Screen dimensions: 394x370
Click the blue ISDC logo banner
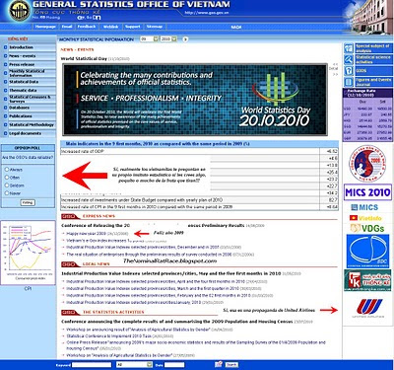367,251
